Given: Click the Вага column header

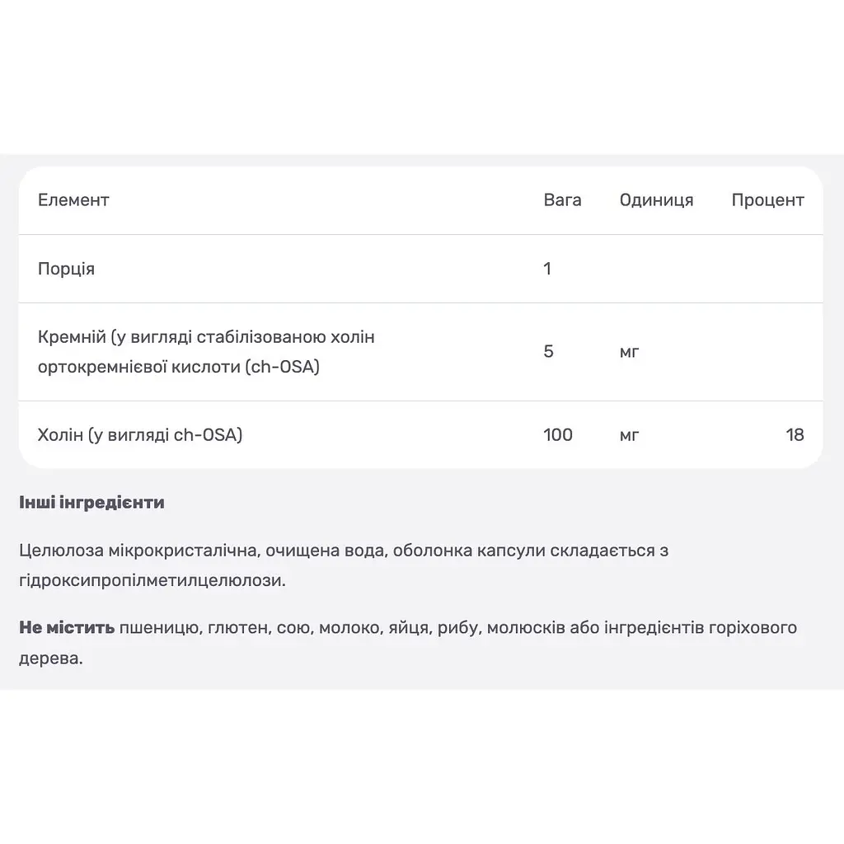Looking at the screenshot, I should click(x=562, y=200).
